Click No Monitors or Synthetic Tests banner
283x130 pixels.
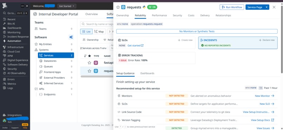tap(197, 31)
